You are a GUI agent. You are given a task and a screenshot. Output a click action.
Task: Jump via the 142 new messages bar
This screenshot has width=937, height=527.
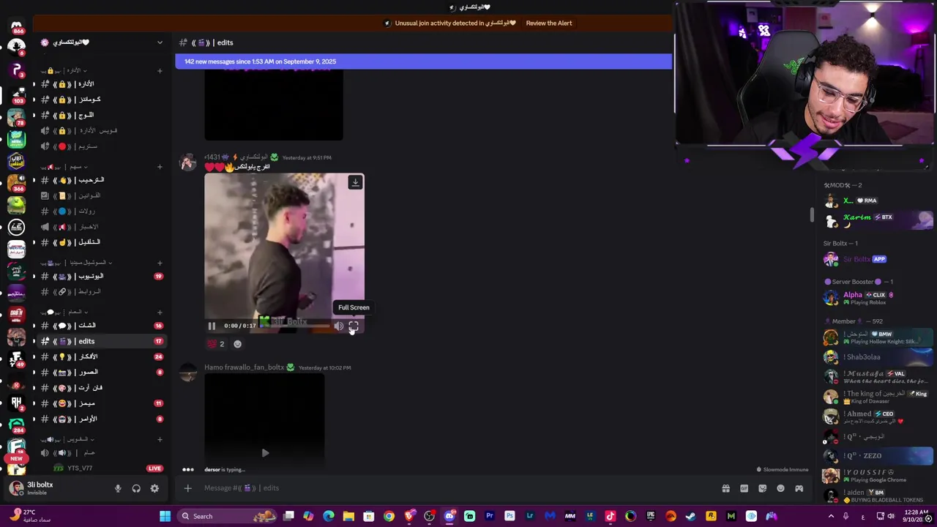click(423, 61)
